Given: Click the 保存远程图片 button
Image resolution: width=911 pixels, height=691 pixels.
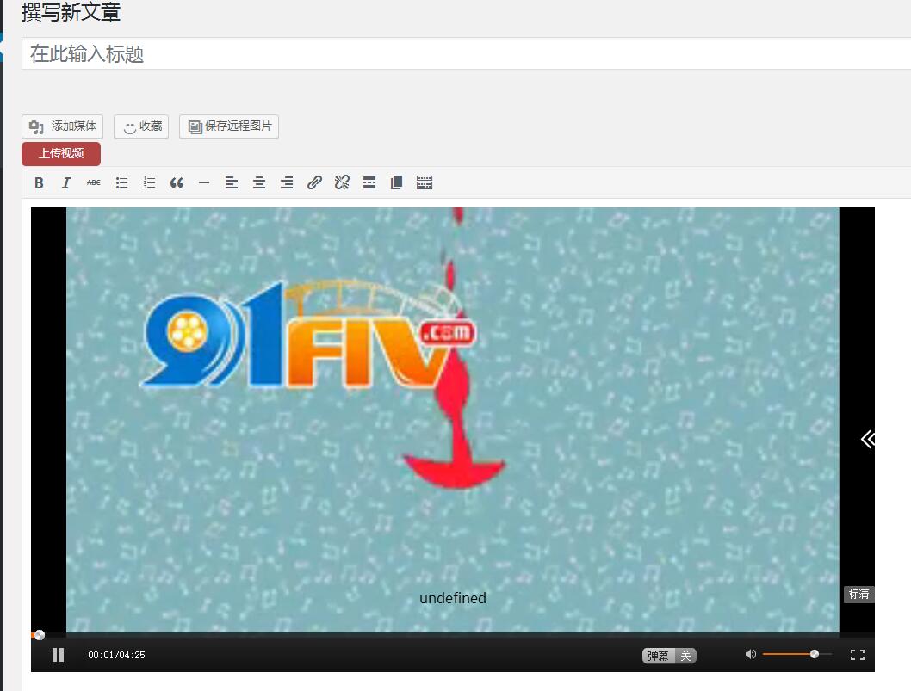Looking at the screenshot, I should pos(229,126).
